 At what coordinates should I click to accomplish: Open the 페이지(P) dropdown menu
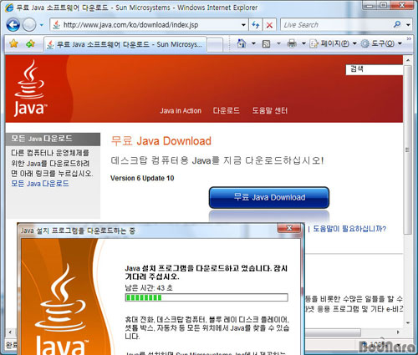point(334,43)
